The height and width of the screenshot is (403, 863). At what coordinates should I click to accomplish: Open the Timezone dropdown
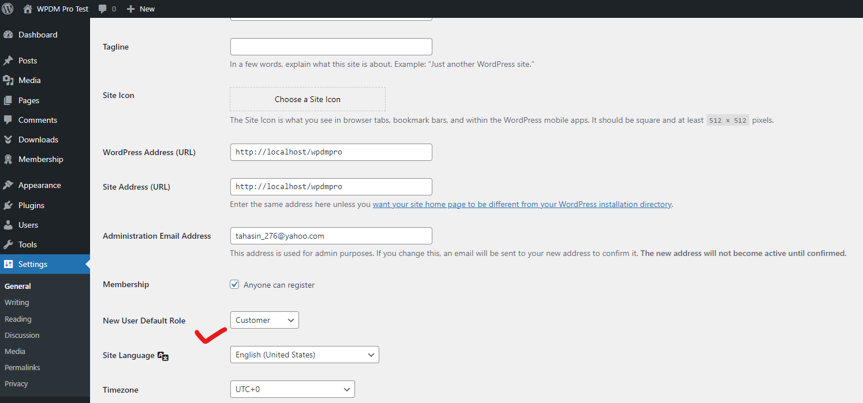(292, 389)
